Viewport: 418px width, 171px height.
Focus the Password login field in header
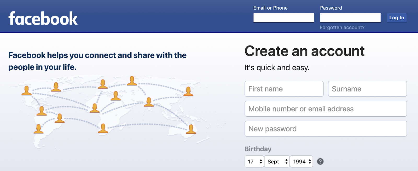(x=350, y=18)
